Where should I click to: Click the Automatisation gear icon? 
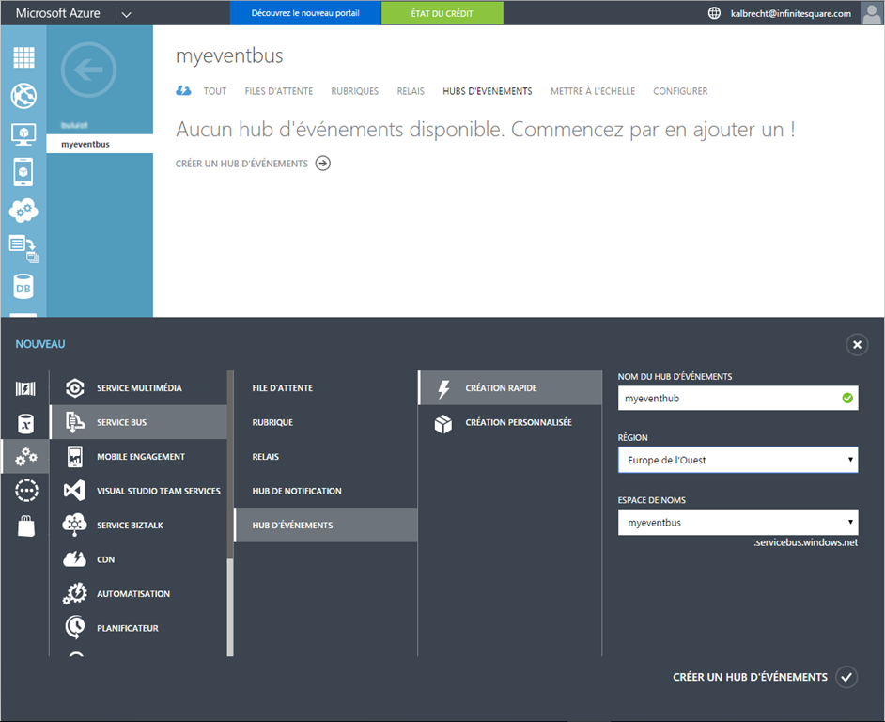(74, 594)
